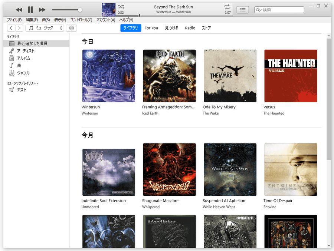Open the アカウント menu
The width and height of the screenshot is (334, 251).
[x=106, y=20]
